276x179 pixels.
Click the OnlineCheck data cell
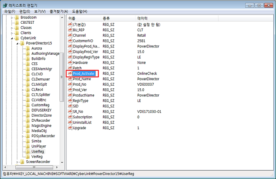(147, 73)
